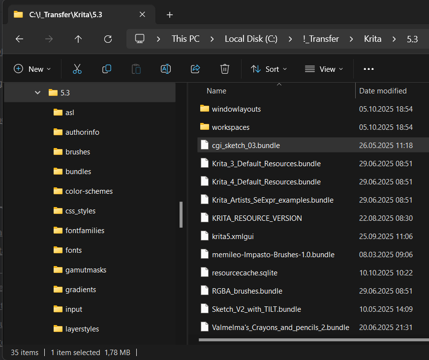Open the View dropdown menu

[324, 69]
